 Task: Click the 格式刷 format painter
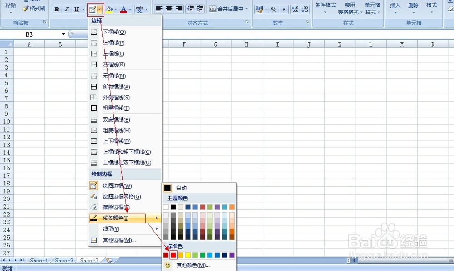(x=34, y=9)
